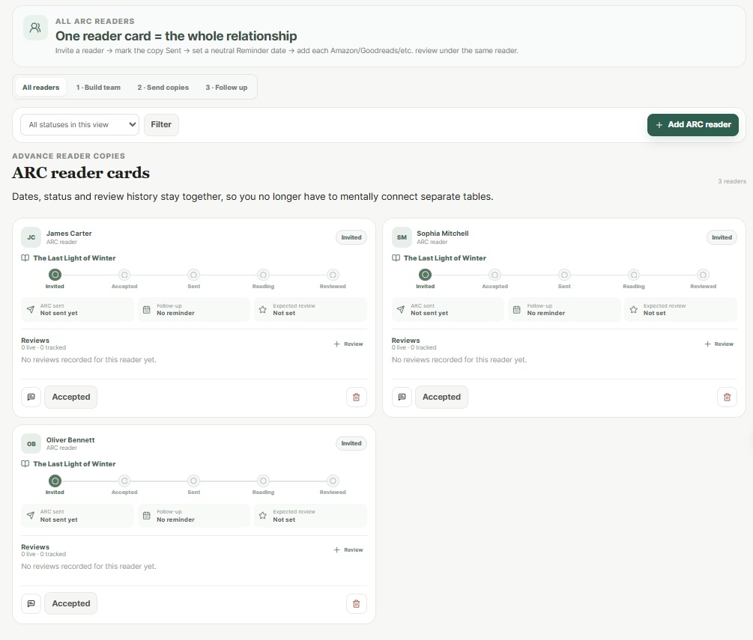Click the name James Carter
The width and height of the screenshot is (753, 640).
tap(69, 234)
